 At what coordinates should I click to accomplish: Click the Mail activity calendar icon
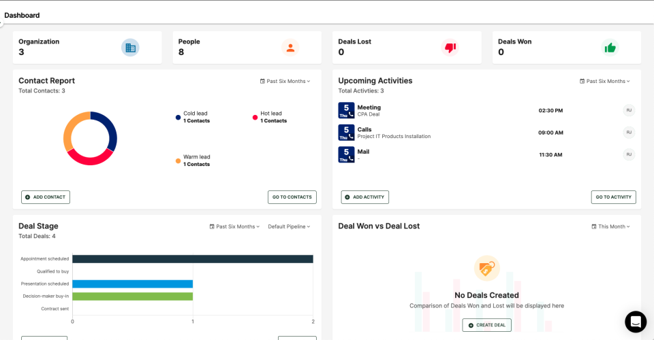point(346,154)
